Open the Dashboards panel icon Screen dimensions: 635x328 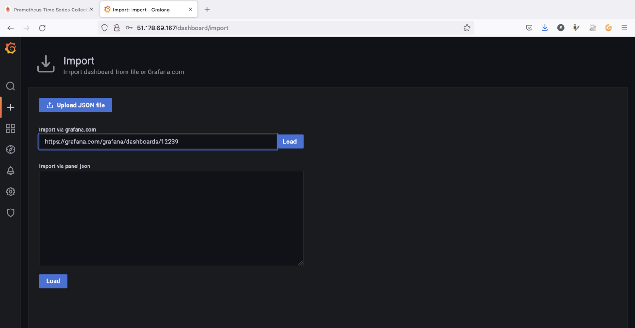(x=10, y=128)
